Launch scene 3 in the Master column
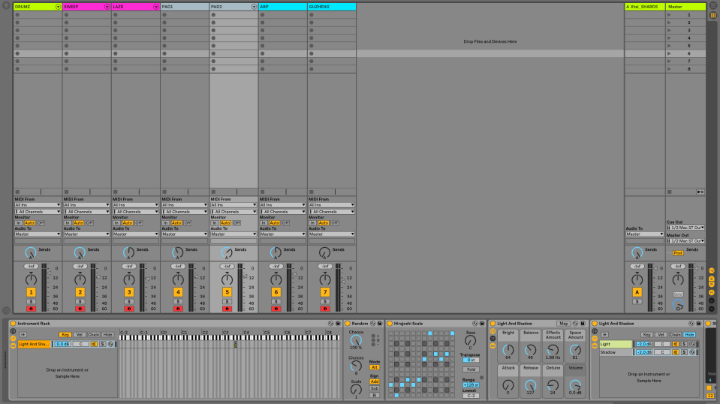The height and width of the screenshot is (404, 720). (x=670, y=30)
